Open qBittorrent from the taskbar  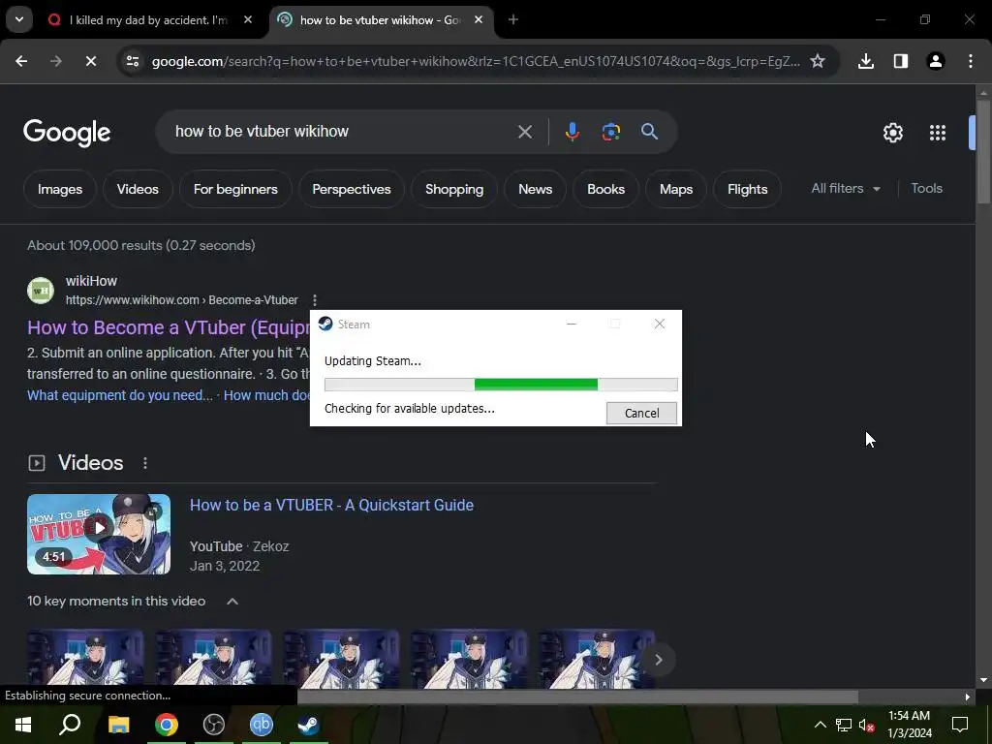click(262, 725)
